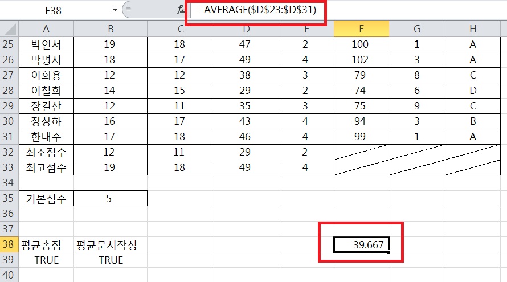The height and width of the screenshot is (282, 507).
Task: Click the AVERAGE formula in formula bar
Action: point(256,10)
